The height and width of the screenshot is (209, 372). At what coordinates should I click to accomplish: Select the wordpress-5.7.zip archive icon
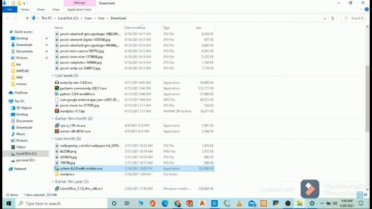pos(57,111)
